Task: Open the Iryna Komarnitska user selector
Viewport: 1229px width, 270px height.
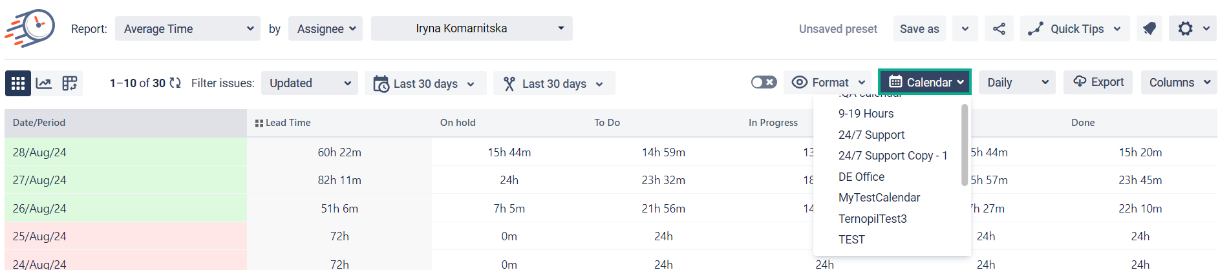Action: [x=471, y=29]
